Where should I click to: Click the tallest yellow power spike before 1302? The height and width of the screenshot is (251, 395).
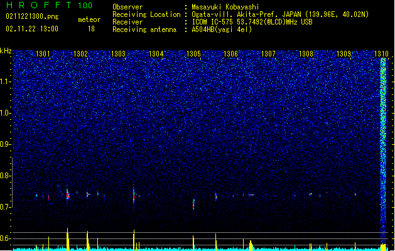68,239
